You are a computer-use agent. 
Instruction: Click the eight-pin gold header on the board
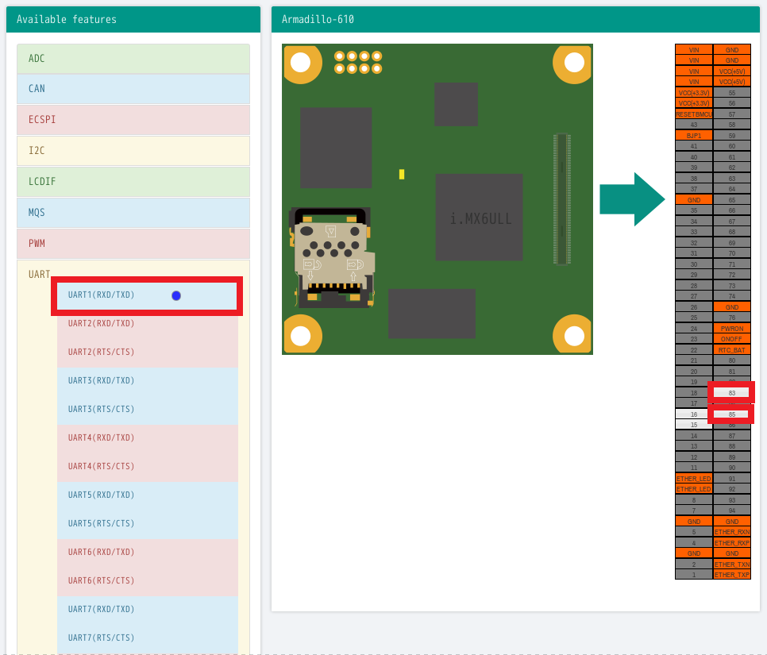coord(358,62)
